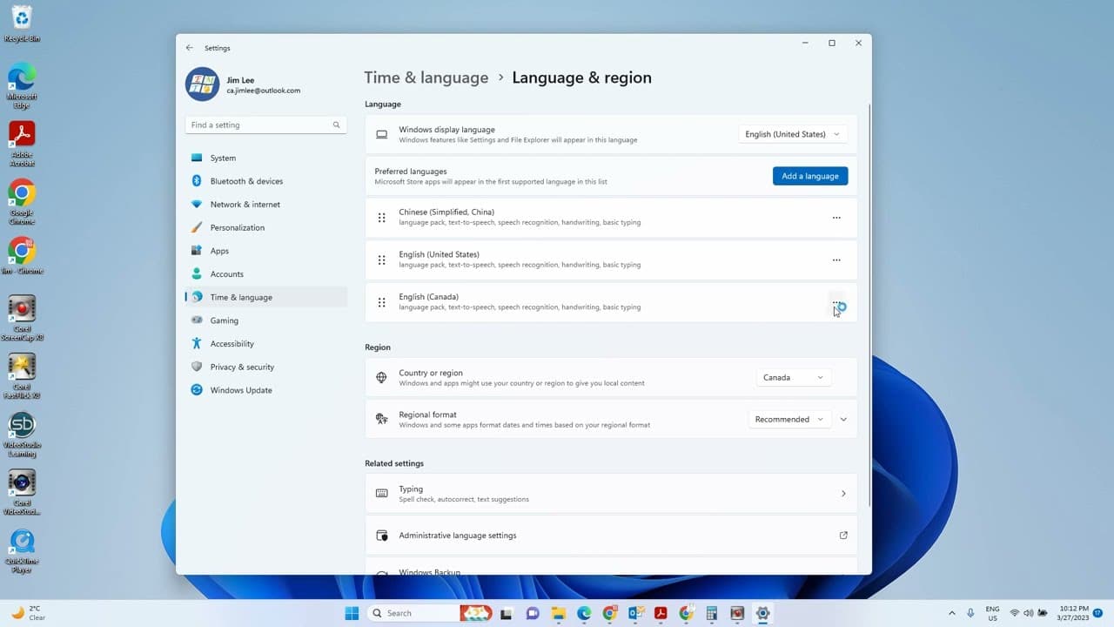Open Administrative language settings external link icon

click(x=843, y=536)
